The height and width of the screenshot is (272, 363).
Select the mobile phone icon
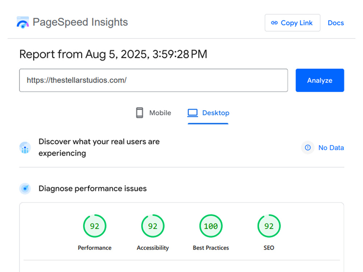[139, 113]
